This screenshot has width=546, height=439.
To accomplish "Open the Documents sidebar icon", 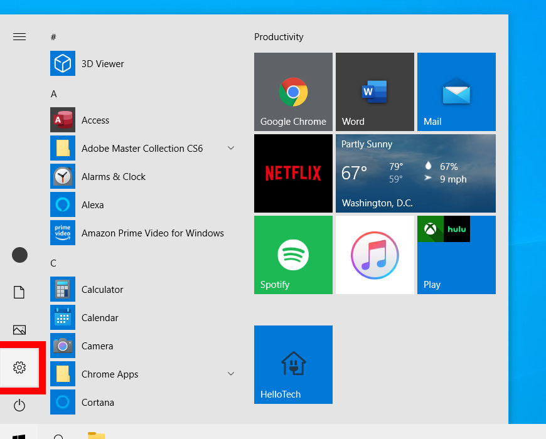I will point(19,292).
